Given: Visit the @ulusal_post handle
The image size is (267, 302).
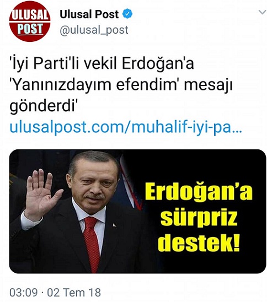Looking at the screenshot, I should tap(94, 30).
